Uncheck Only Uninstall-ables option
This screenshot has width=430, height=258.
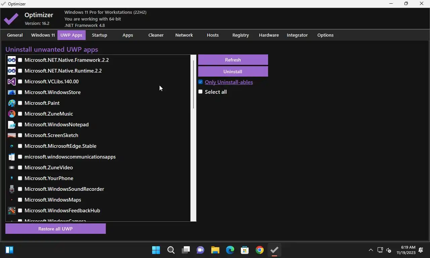coord(201,82)
